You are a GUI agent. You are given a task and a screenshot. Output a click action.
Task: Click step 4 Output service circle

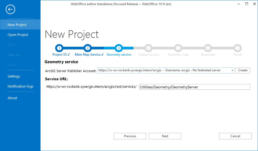[148, 48]
